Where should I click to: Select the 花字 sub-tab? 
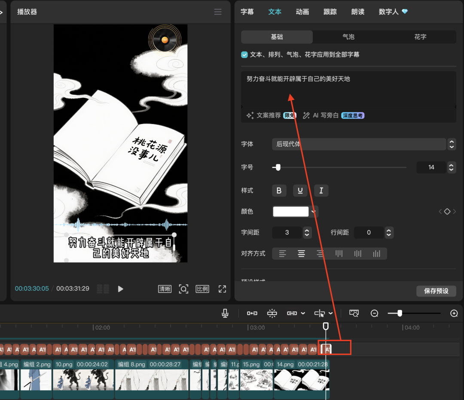click(x=420, y=37)
